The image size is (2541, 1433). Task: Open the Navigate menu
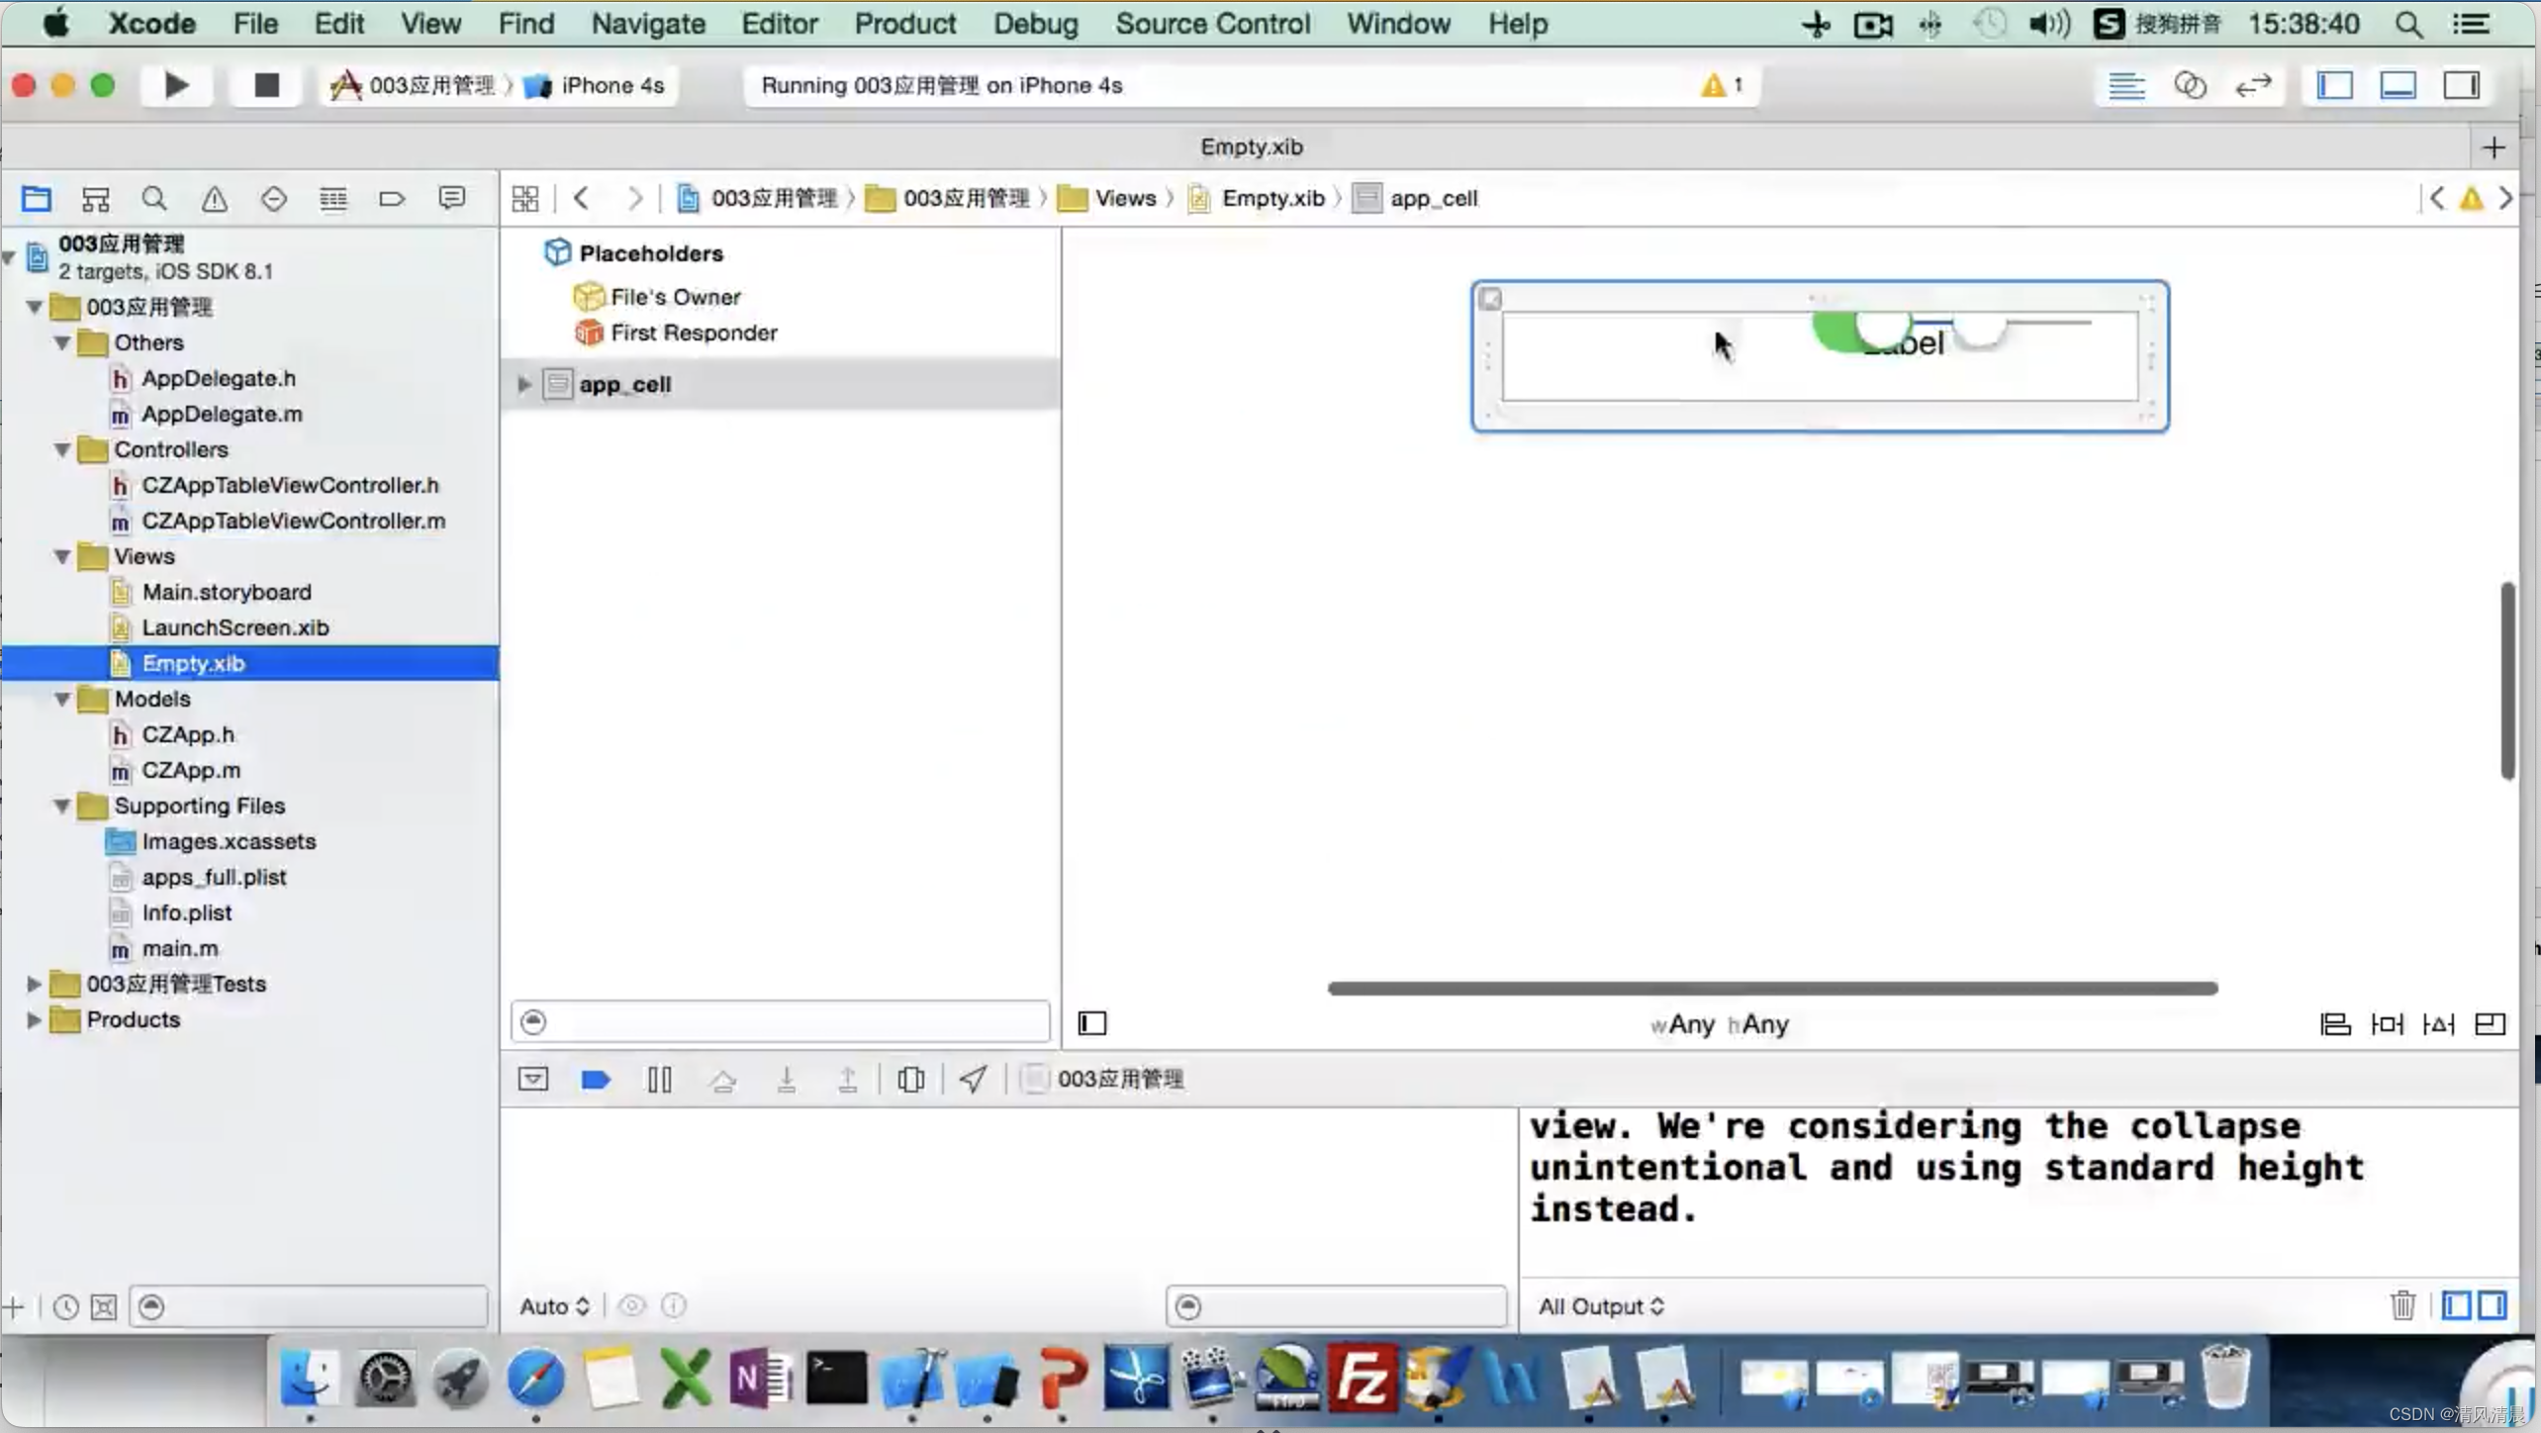[x=648, y=24]
